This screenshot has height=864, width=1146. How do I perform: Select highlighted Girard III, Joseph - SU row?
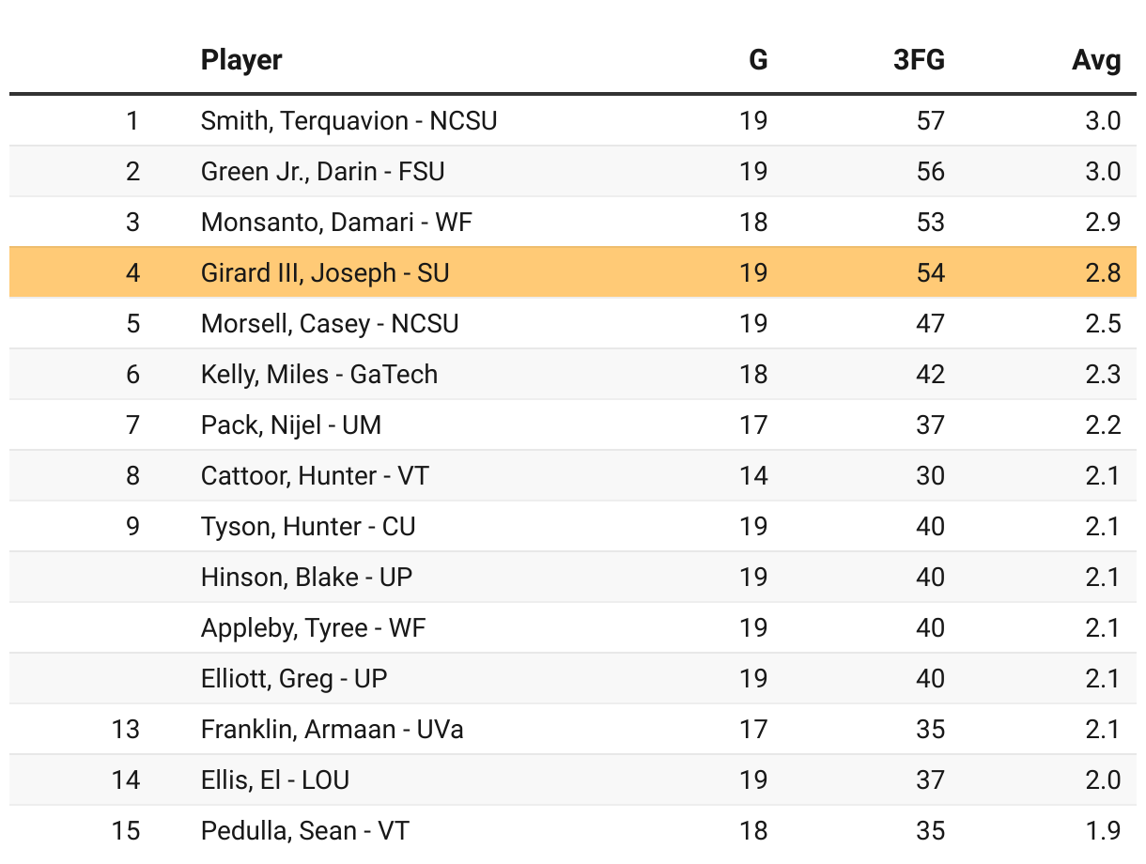pyautogui.click(x=325, y=273)
